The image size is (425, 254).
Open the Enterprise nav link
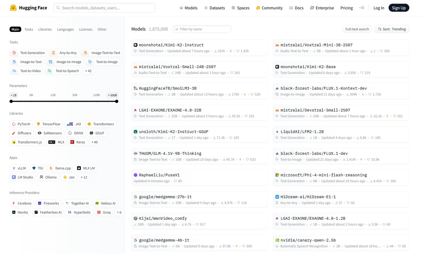pyautogui.click(x=322, y=8)
